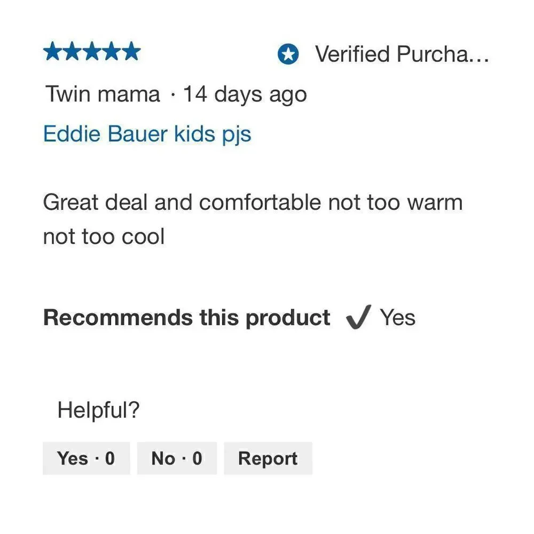Click the first blue rating star
Image resolution: width=534 pixels, height=534 pixels.
click(52, 51)
